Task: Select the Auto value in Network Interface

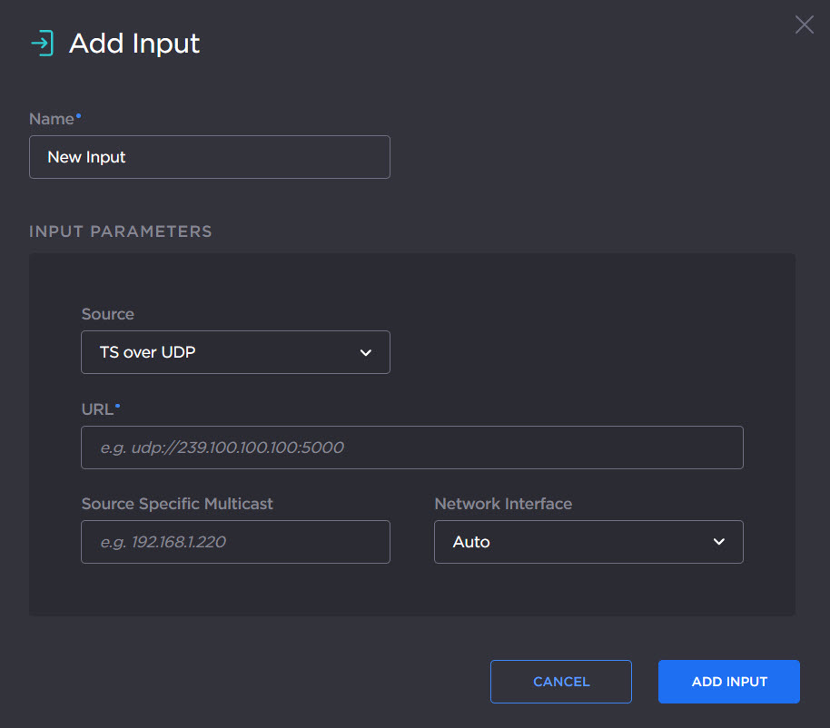Action: [x=471, y=541]
